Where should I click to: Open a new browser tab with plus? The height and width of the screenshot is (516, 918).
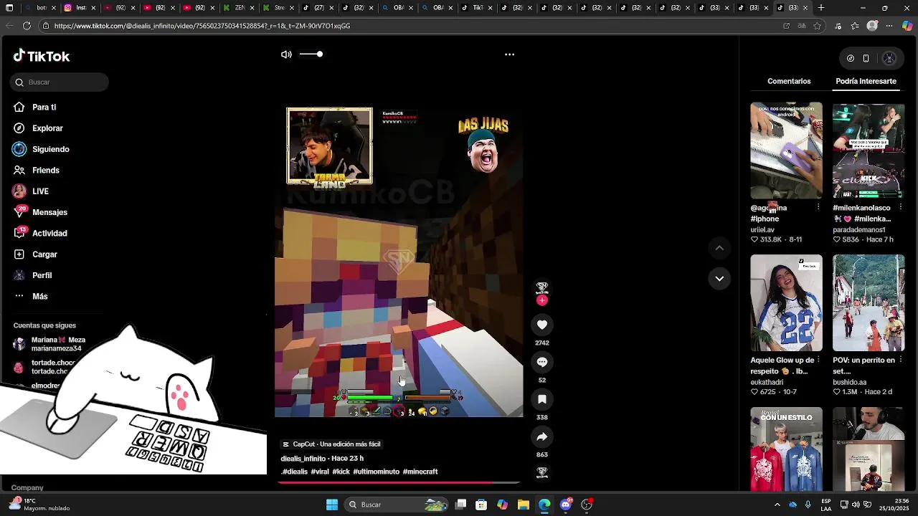click(821, 8)
